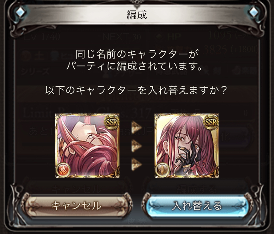Click SSR badge on the gloved-hand character portrait
The image size is (274, 234).
(211, 122)
